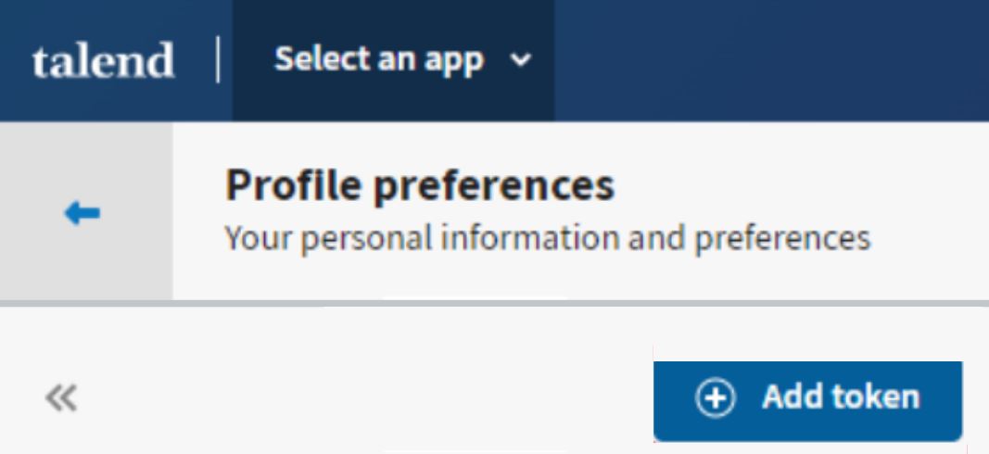This screenshot has width=989, height=454.
Task: Click the letter 't' starting the talend wordmark
Action: (39, 62)
